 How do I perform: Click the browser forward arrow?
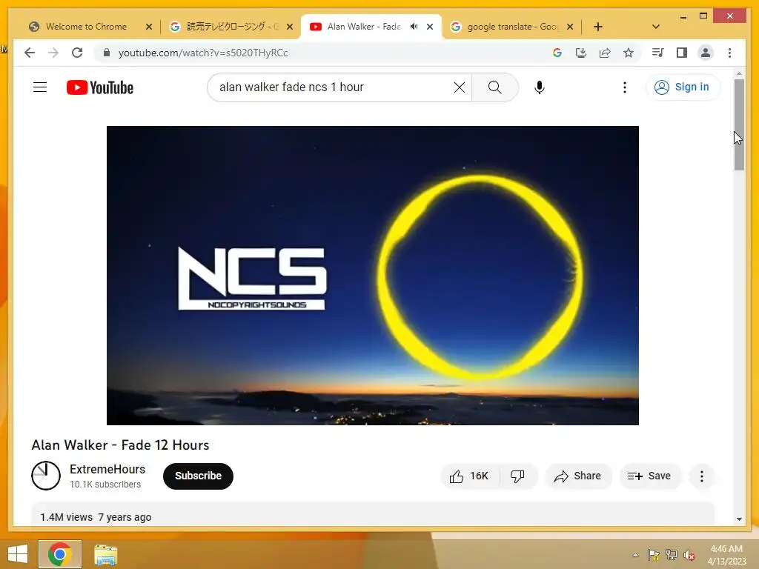click(53, 53)
